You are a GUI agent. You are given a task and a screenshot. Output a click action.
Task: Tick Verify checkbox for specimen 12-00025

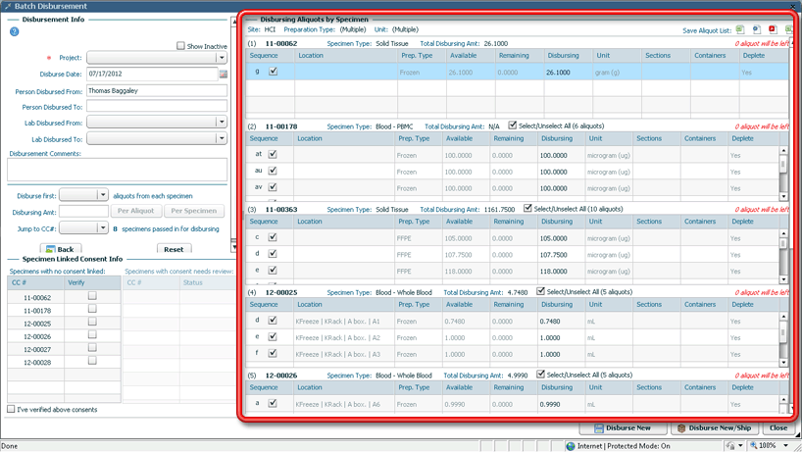(x=92, y=322)
